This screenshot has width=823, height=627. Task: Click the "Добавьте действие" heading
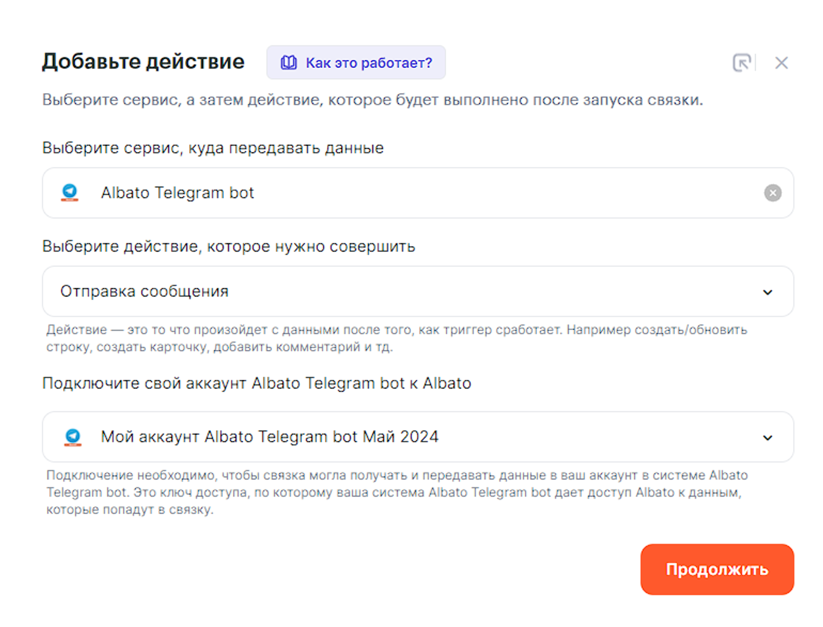pyautogui.click(x=143, y=62)
